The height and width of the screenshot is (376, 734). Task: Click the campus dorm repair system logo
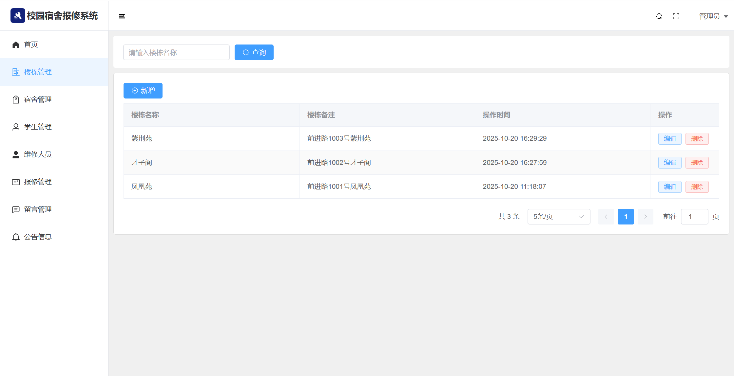click(x=18, y=15)
